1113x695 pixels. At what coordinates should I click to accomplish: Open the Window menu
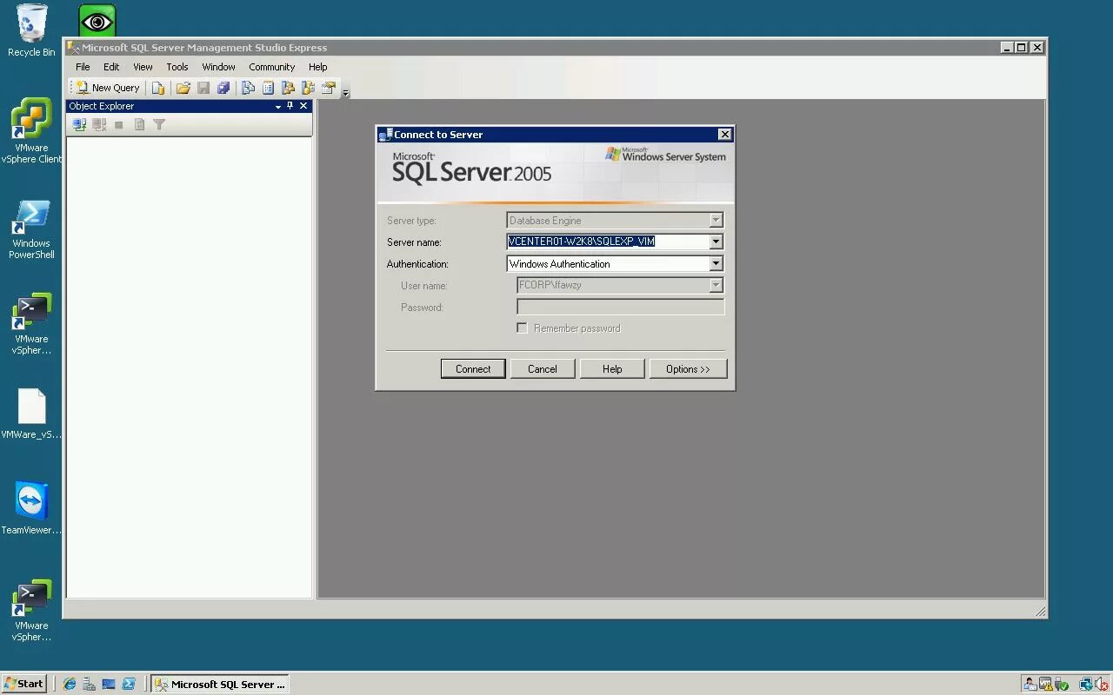[218, 67]
